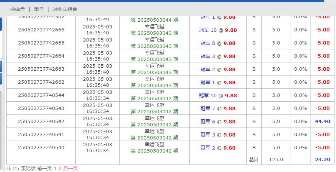Click 冠军 6 @ 9.88 bet entry
Image resolution: width=336 pixels, height=172 pixels.
click(x=218, y=122)
